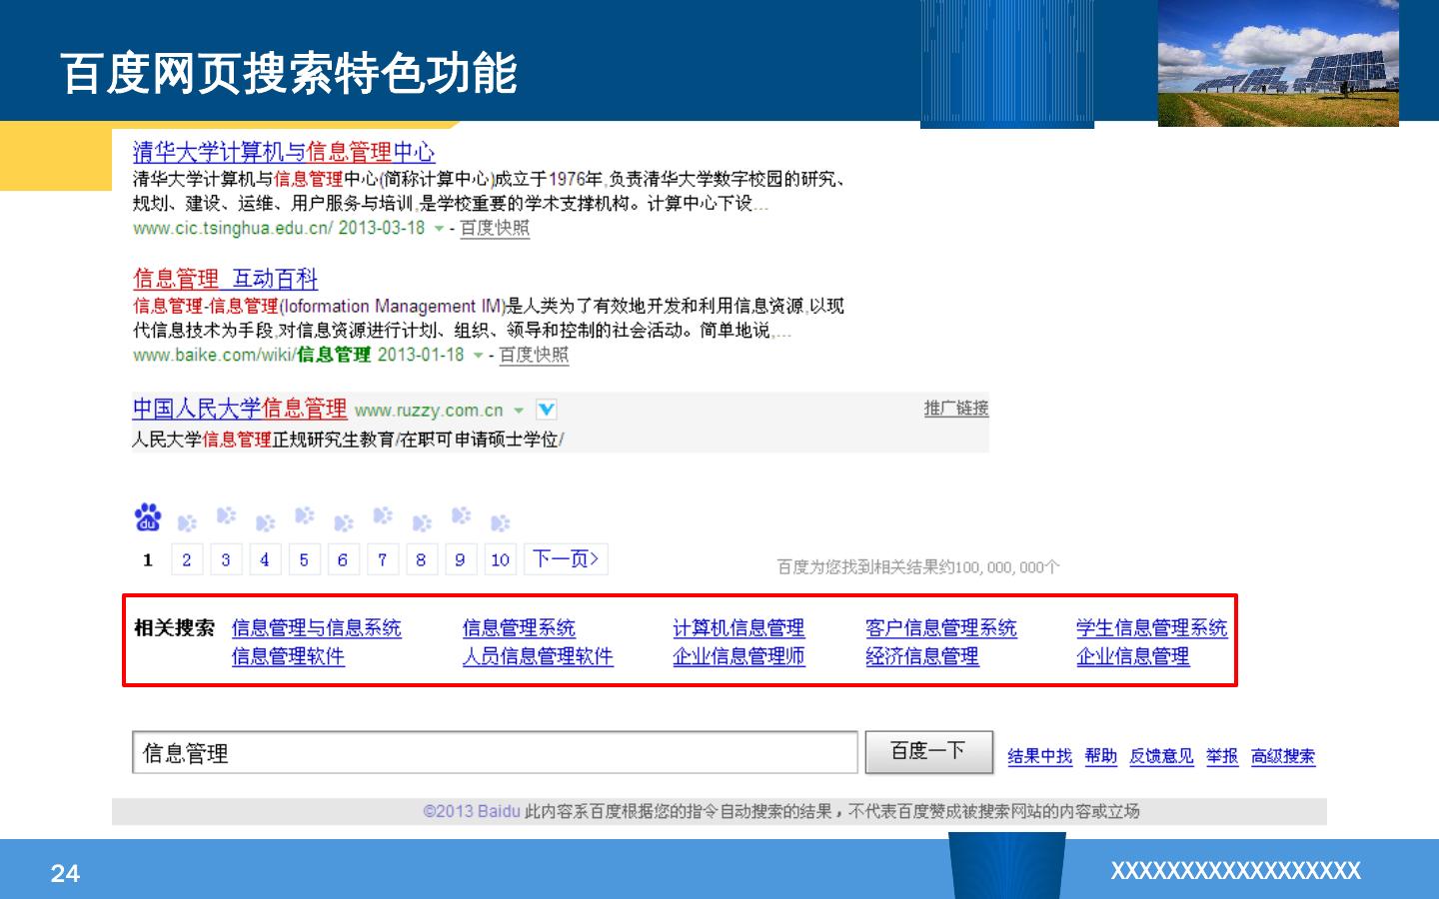Click the blue V verification icon
This screenshot has height=899, width=1439.
click(x=546, y=410)
